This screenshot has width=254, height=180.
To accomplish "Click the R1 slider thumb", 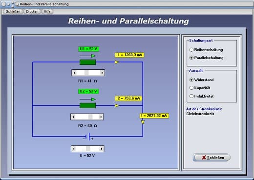I will click(x=86, y=73).
